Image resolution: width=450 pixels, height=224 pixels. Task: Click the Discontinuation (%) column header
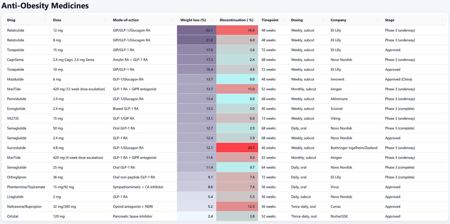pyautogui.click(x=236, y=20)
